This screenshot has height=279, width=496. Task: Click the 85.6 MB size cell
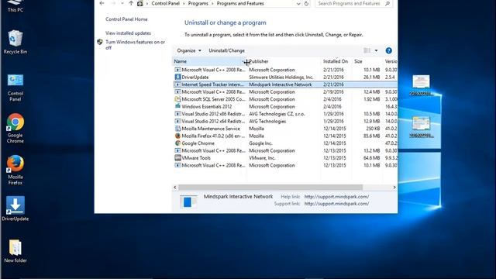372,136
